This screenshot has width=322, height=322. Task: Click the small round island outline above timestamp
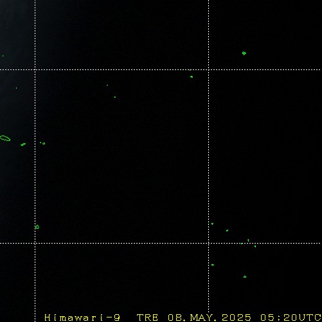click(x=245, y=276)
